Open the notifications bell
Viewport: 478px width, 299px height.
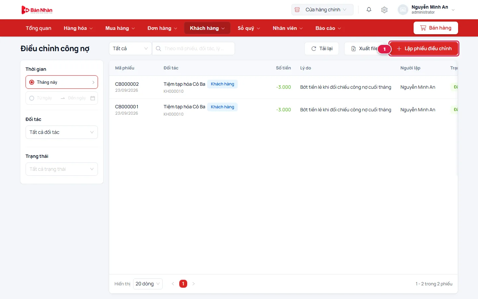tap(369, 10)
